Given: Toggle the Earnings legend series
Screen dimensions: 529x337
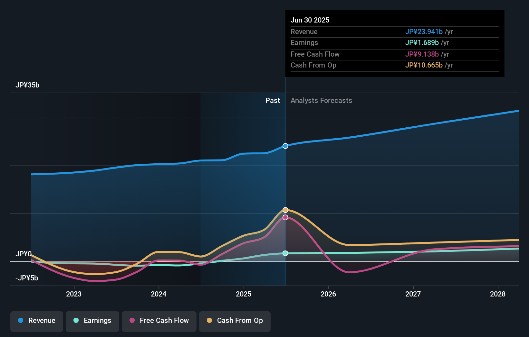Looking at the screenshot, I should coord(92,321).
